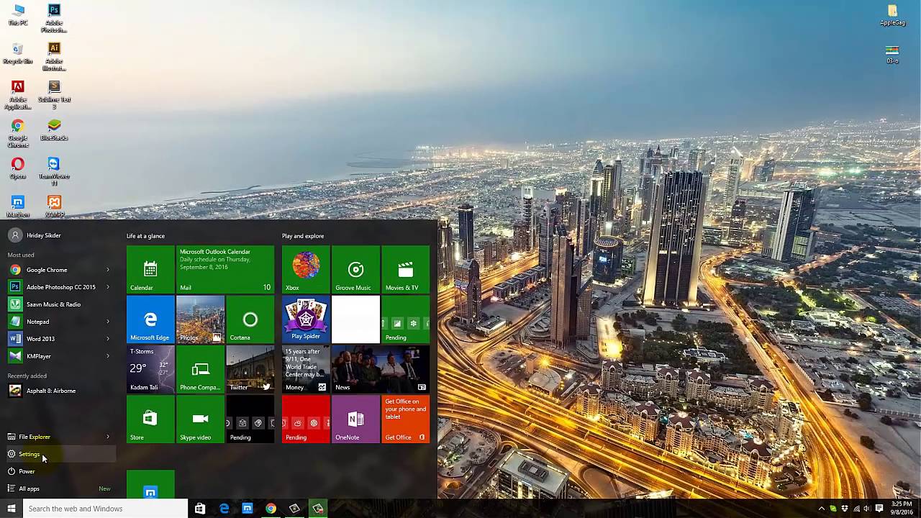This screenshot has height=518, width=921.
Task: Open the Xbox tile
Action: click(x=306, y=269)
